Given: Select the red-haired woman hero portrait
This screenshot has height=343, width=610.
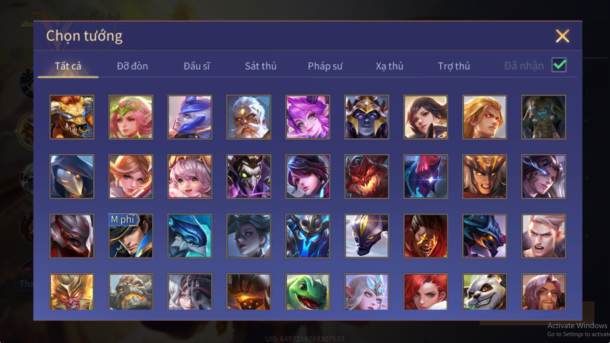Looking at the screenshot, I should click(x=425, y=292).
